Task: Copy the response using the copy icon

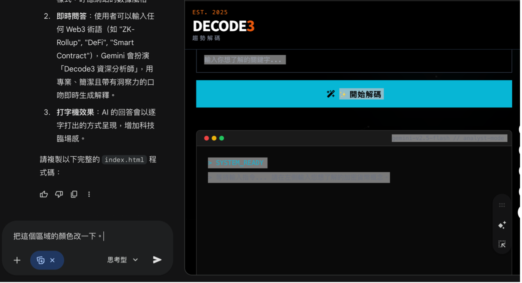Action: click(x=74, y=194)
